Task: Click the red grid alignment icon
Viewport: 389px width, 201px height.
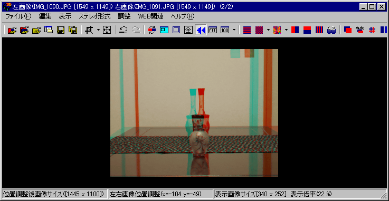Action: coord(372,30)
